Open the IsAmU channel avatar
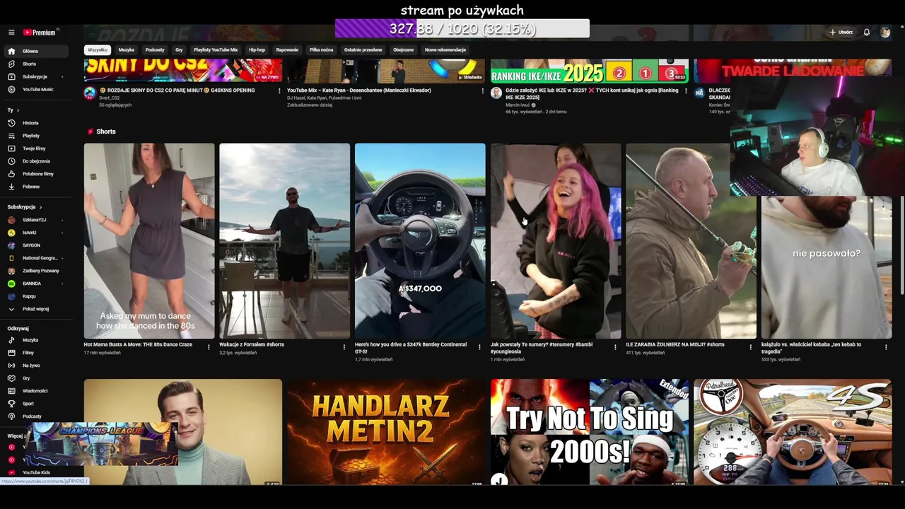 (x=11, y=233)
